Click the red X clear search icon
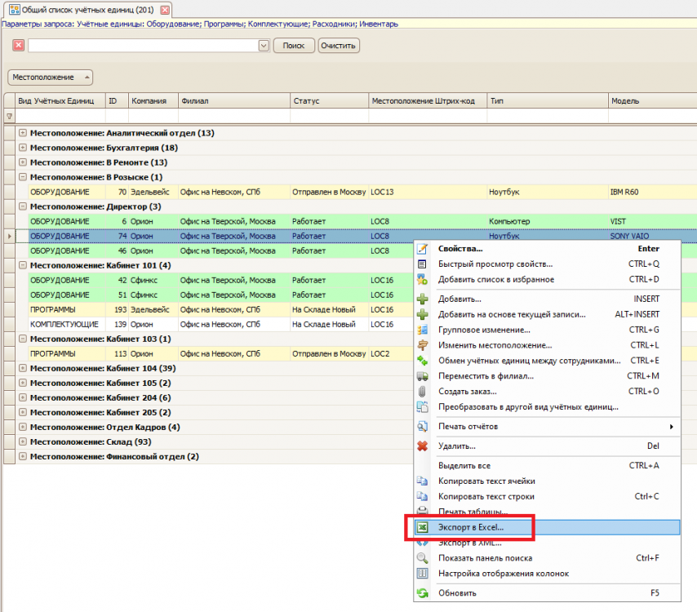 click(18, 46)
